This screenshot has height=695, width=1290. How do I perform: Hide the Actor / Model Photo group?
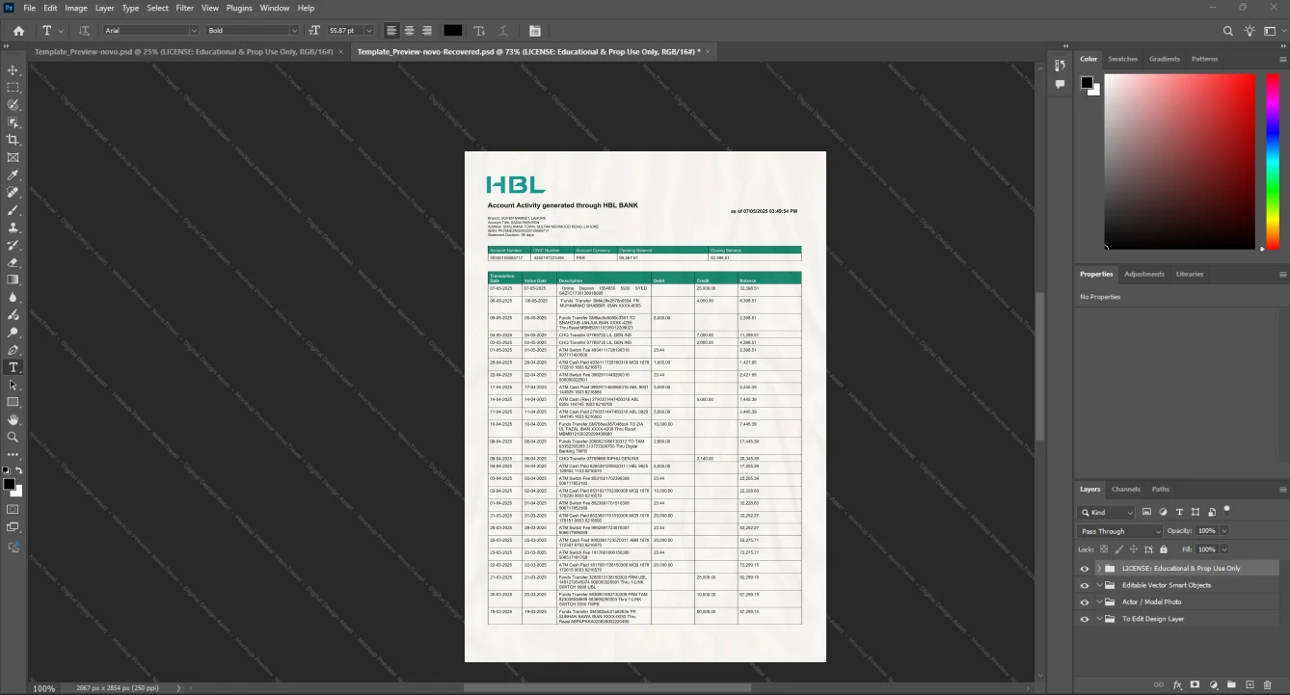click(1085, 602)
